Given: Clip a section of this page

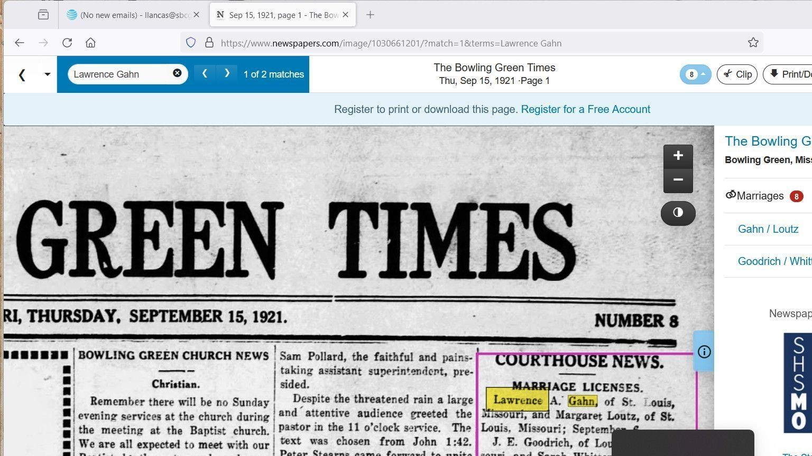Looking at the screenshot, I should pyautogui.click(x=737, y=74).
